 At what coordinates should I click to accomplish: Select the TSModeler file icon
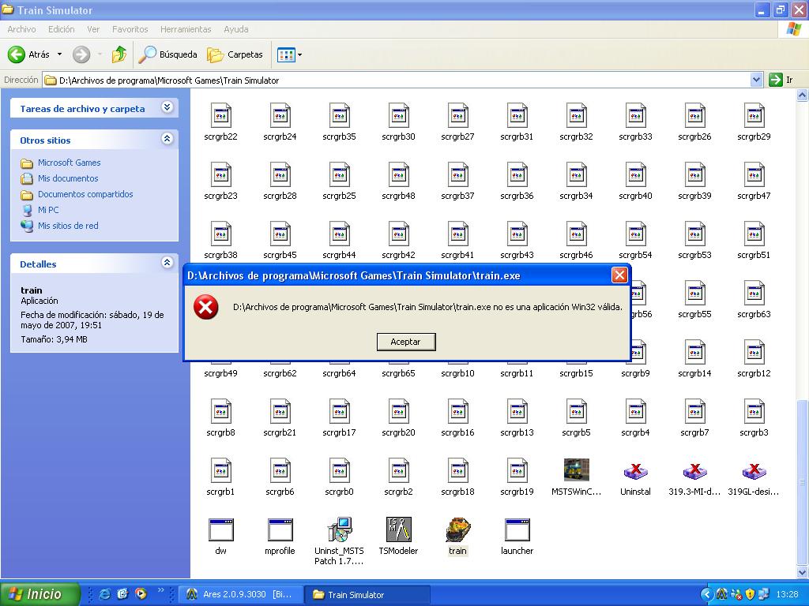tap(398, 530)
